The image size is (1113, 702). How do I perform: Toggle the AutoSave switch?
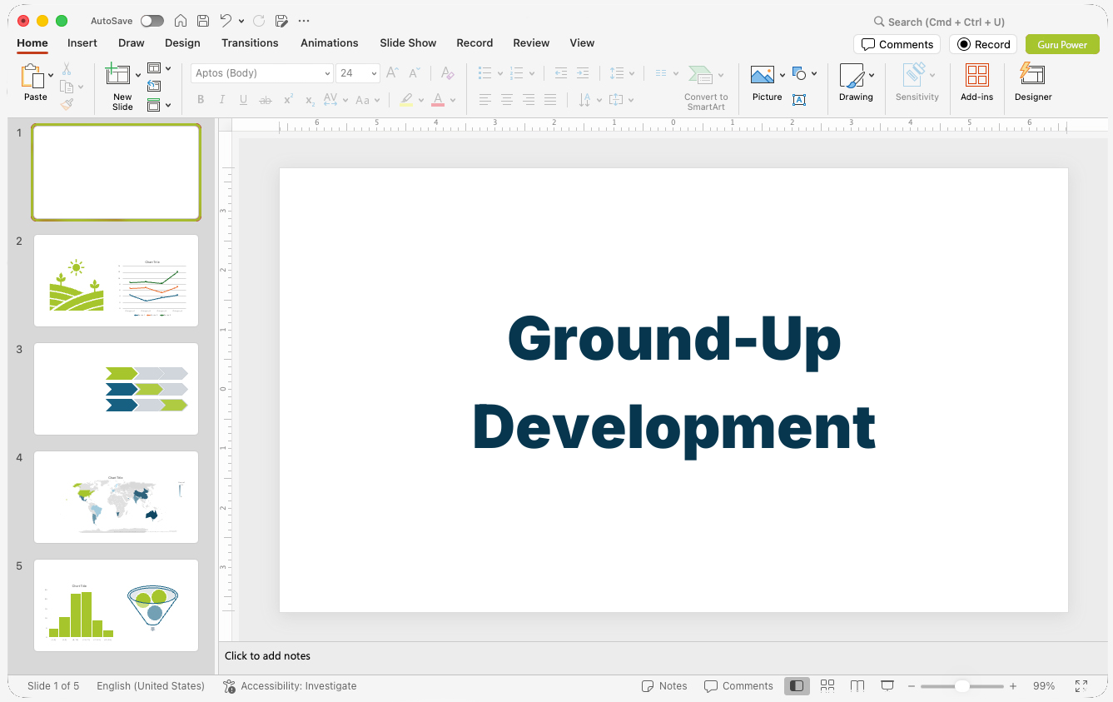pyautogui.click(x=152, y=21)
